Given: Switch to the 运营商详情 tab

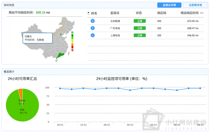Looking at the screenshot, I should click(195, 5).
